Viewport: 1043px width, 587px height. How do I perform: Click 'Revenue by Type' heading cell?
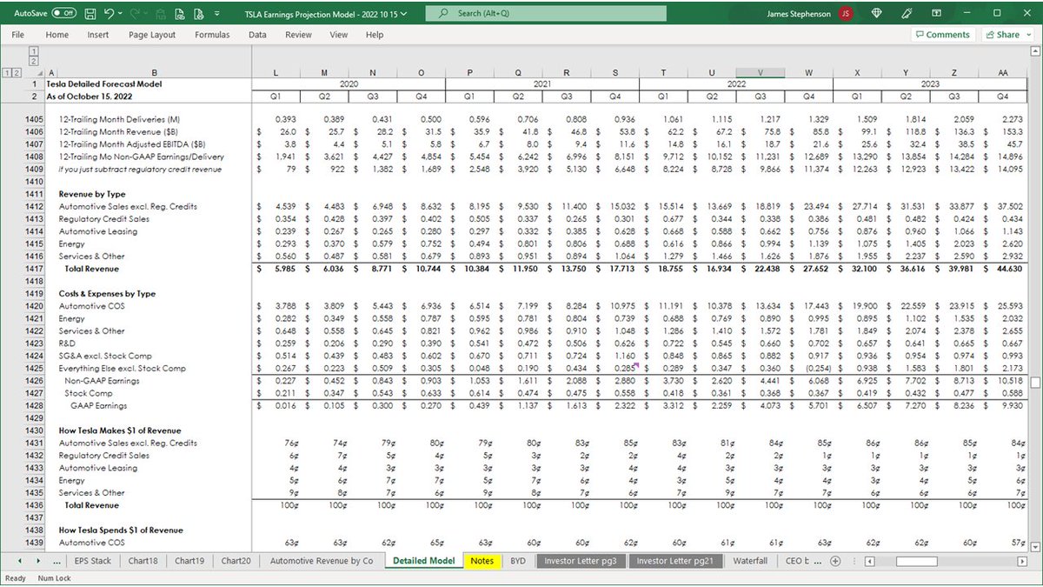click(92, 194)
